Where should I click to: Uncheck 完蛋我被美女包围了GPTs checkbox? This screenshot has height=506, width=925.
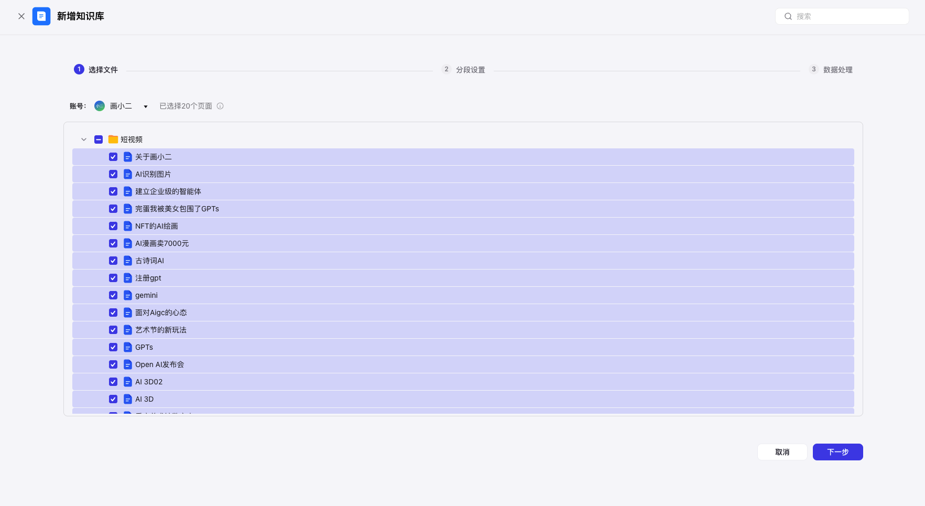coord(113,209)
